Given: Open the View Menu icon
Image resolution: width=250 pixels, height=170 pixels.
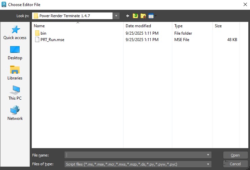Looking at the screenshot, I should point(151,16).
